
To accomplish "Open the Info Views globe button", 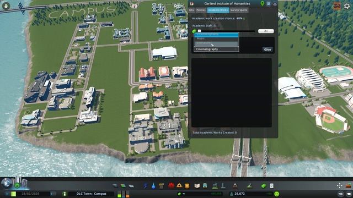I will (x=6, y=183).
